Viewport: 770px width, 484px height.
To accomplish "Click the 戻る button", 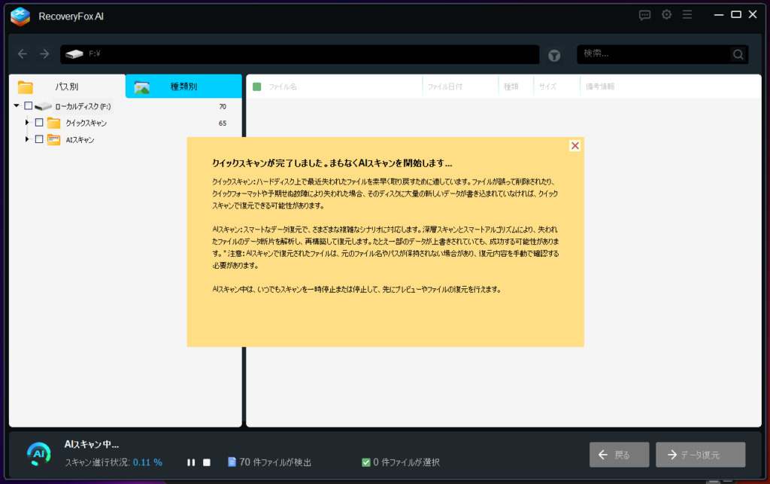I will (620, 455).
